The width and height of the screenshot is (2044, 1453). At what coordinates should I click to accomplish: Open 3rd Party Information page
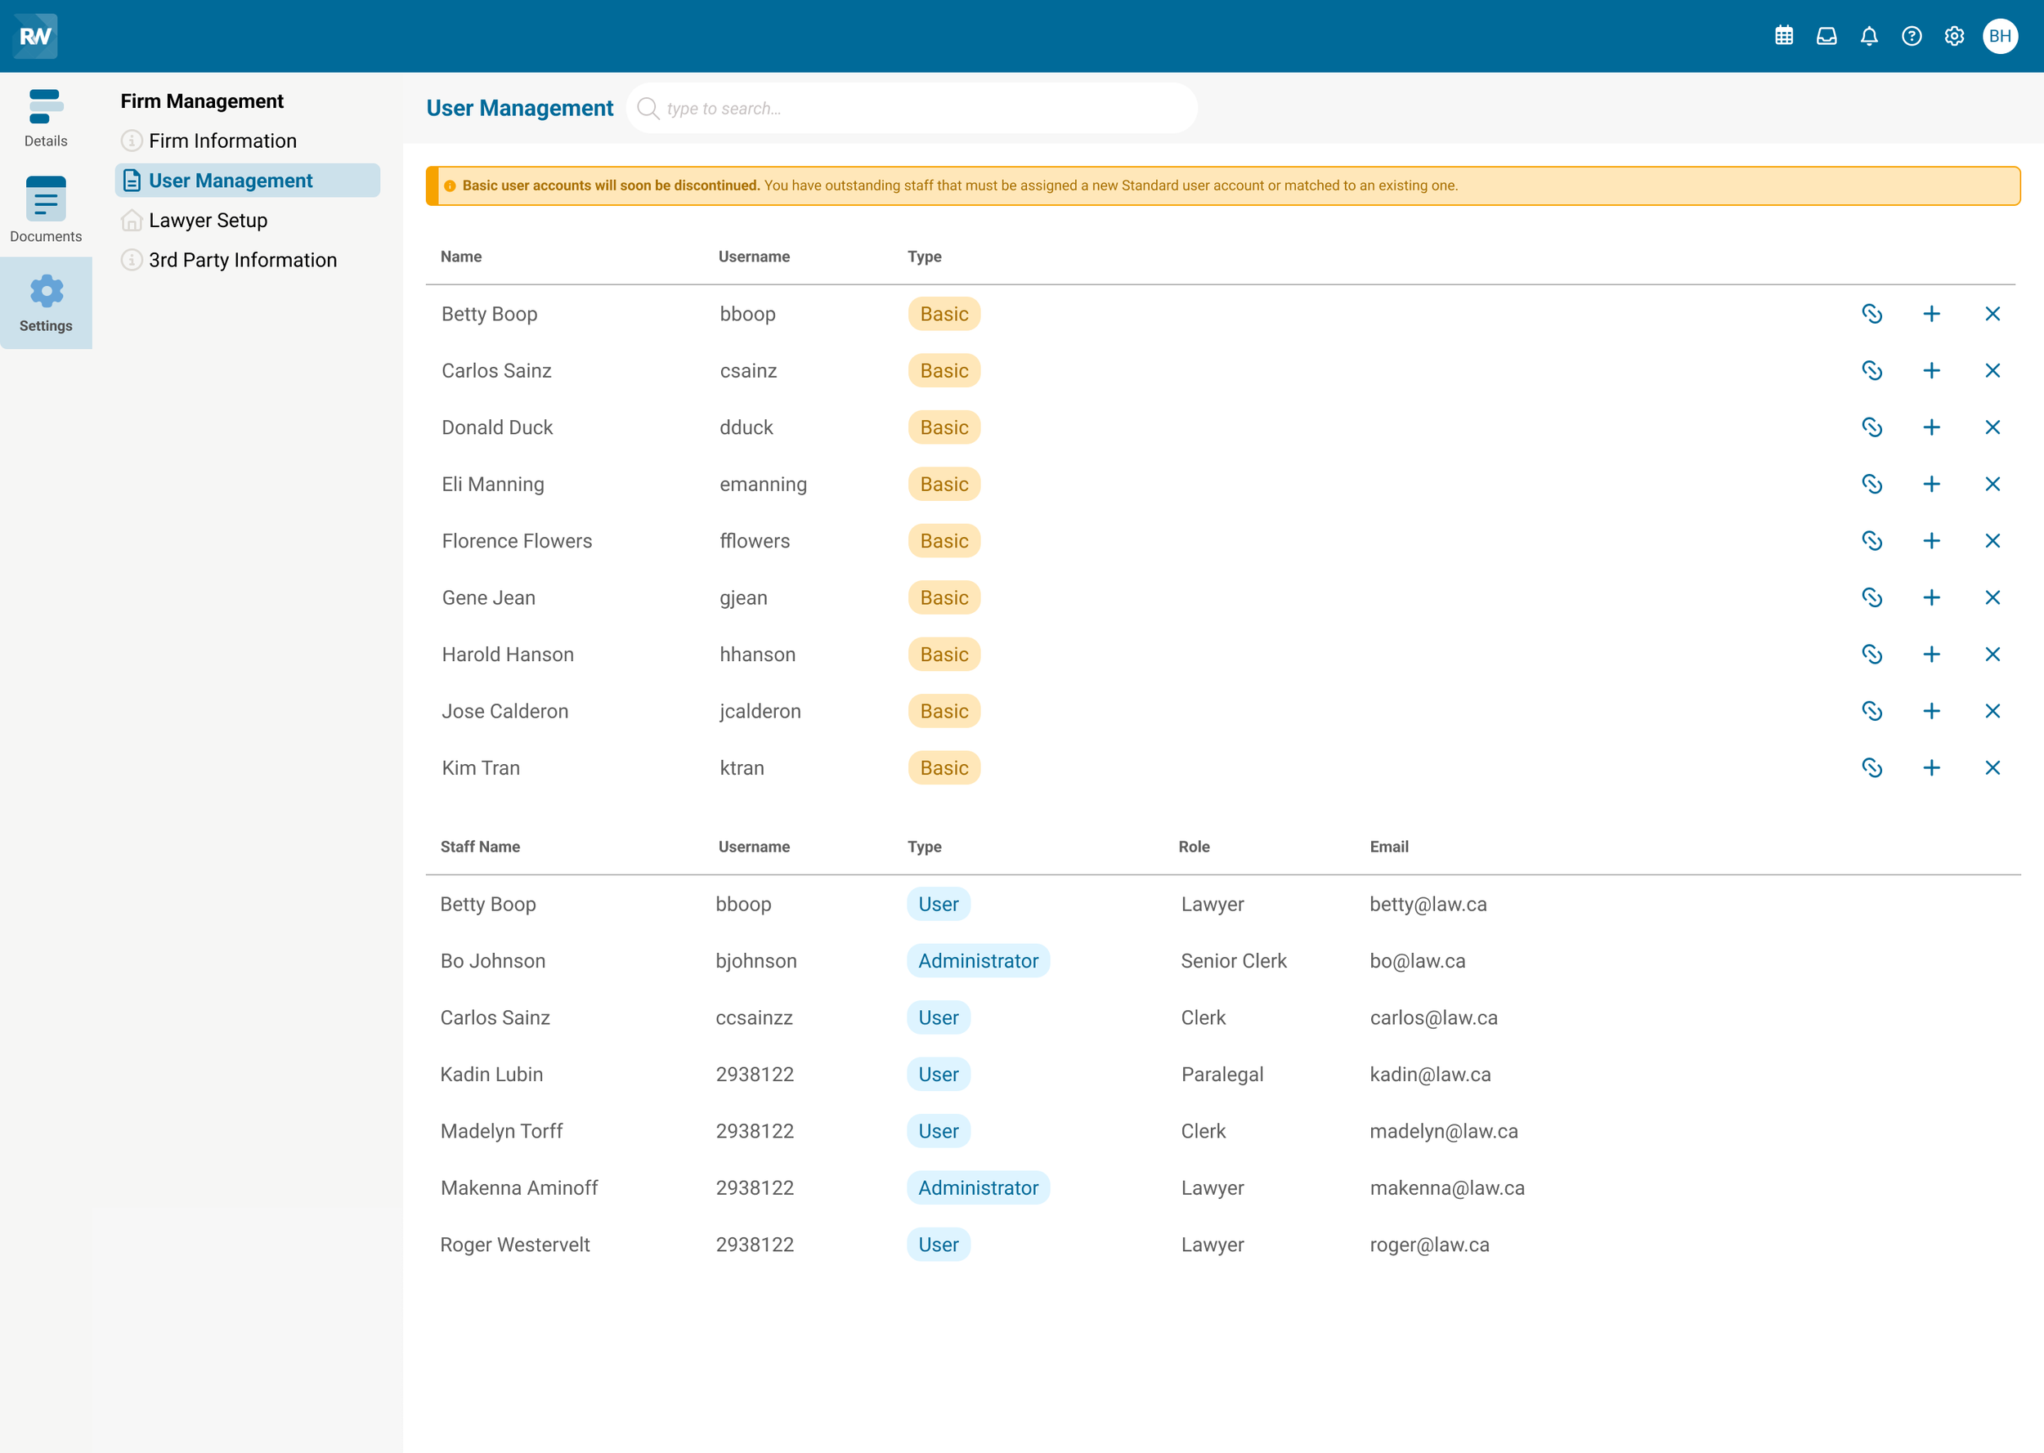[x=243, y=260]
